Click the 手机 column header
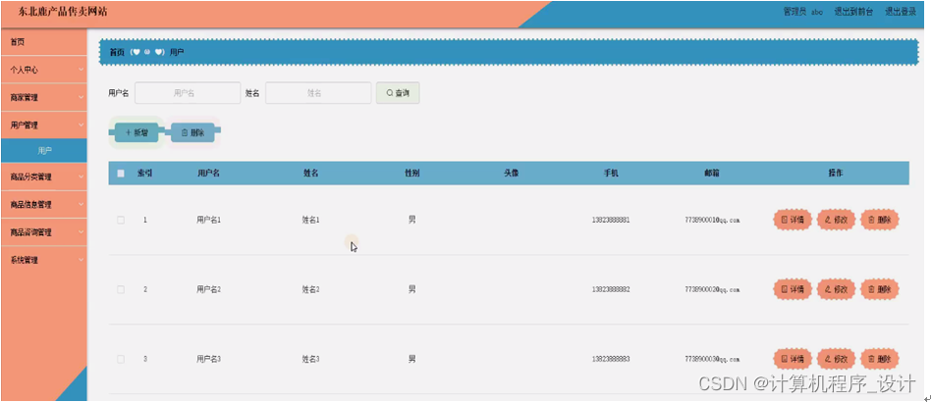The image size is (931, 402). coord(611,174)
